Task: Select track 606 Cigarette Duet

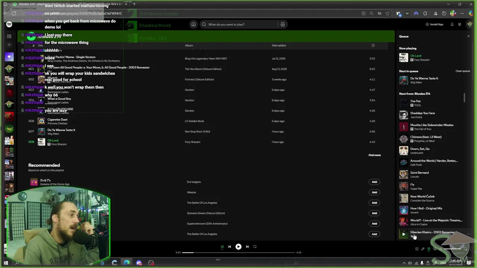Action: (208, 121)
